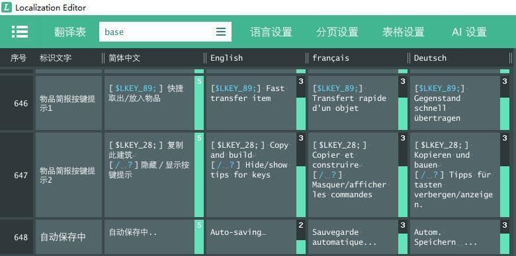516x256 pixels.
Task: Click row 646 Chinese status bar marked 5
Action: [199, 103]
